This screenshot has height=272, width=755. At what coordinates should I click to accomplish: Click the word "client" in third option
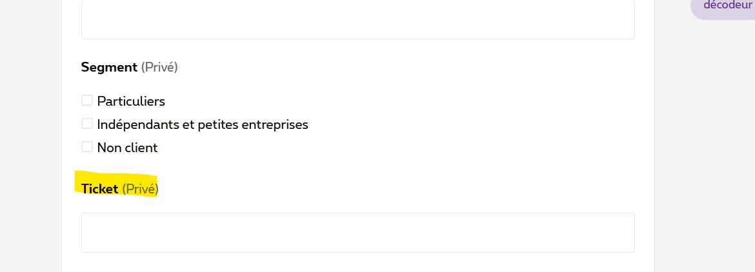pos(141,148)
